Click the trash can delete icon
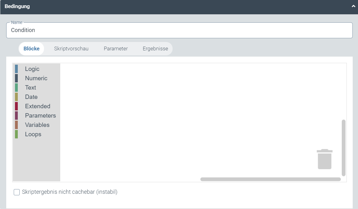 [324, 159]
